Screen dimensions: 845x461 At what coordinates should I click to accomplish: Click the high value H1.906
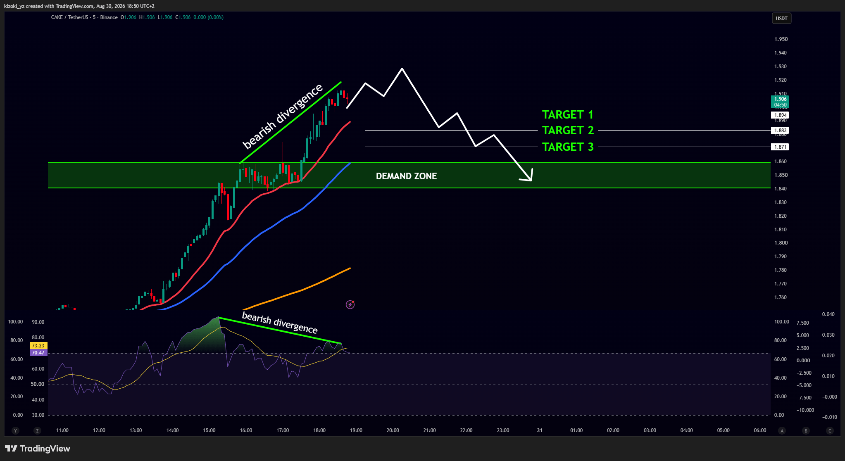click(147, 17)
